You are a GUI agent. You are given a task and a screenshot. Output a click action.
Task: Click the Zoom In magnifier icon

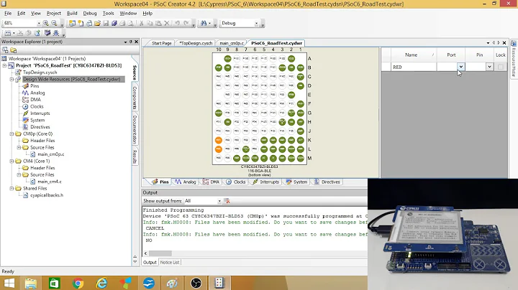click(x=46, y=23)
